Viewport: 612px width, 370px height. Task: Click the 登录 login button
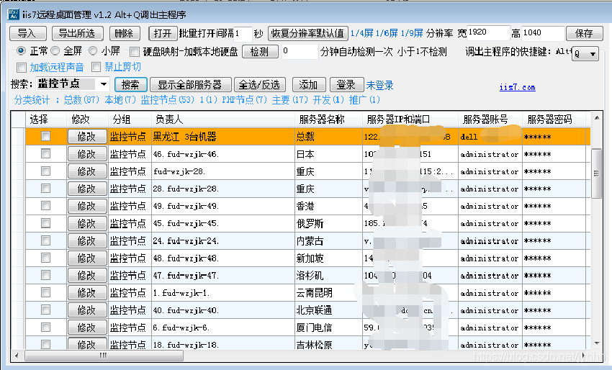346,85
